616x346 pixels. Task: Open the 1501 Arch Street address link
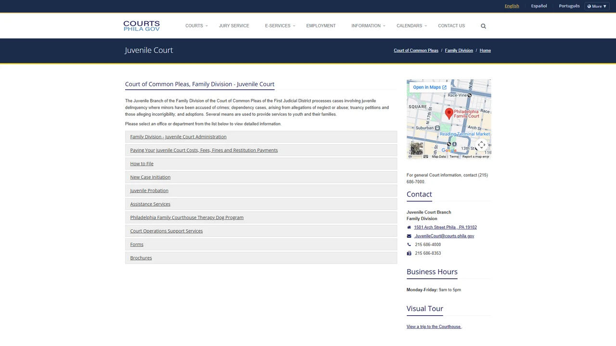pyautogui.click(x=445, y=227)
